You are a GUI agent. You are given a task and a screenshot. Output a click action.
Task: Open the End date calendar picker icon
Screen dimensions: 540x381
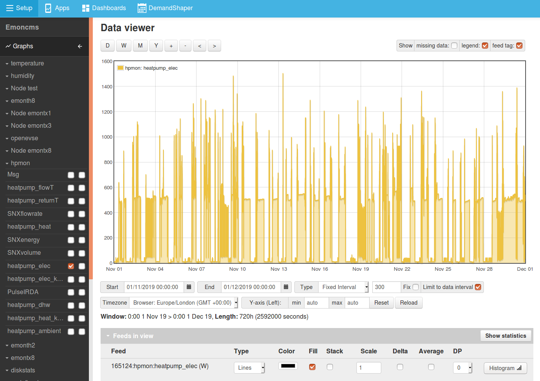(x=286, y=287)
